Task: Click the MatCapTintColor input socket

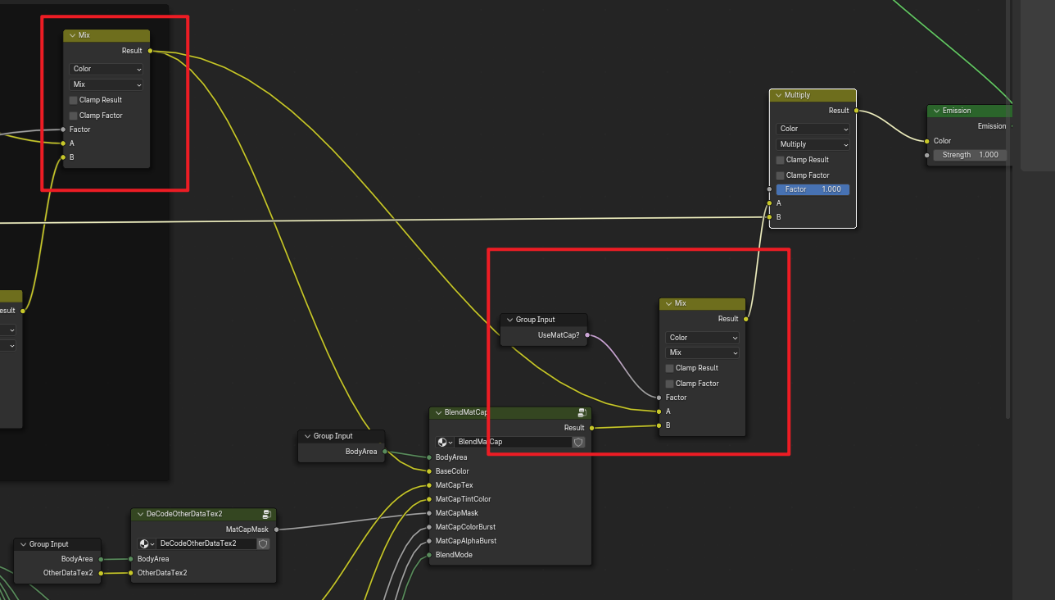Action: pyautogui.click(x=428, y=499)
